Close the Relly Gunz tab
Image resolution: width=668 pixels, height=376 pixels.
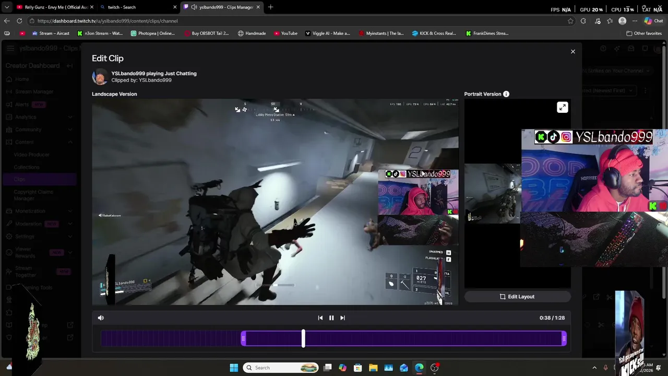pyautogui.click(x=92, y=7)
